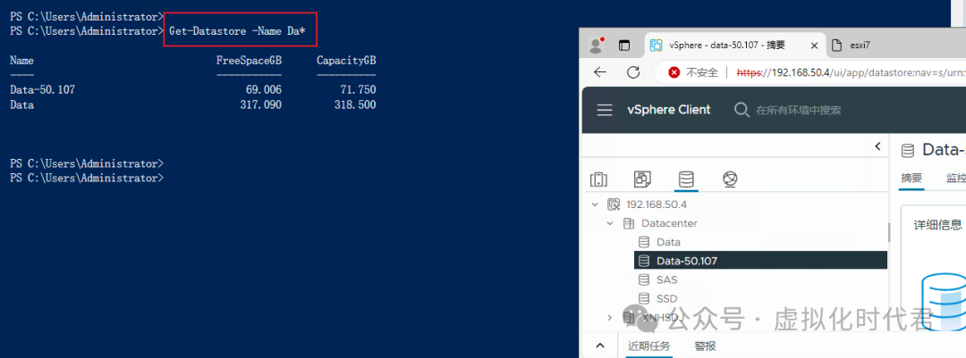
Task: Click Data-50.107 in the PowerShell output
Action: coord(43,90)
